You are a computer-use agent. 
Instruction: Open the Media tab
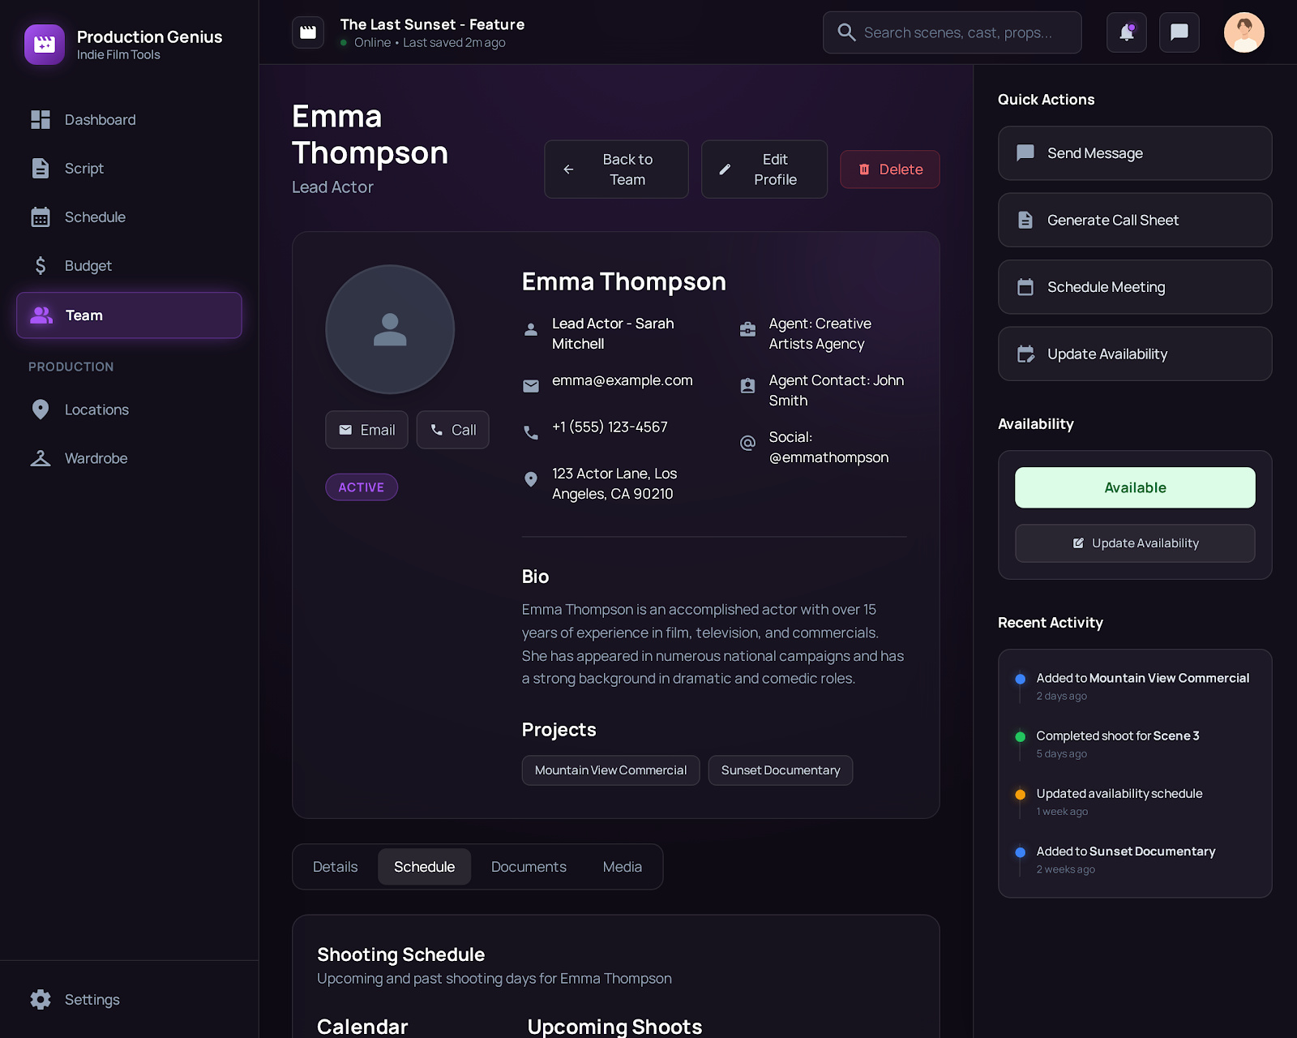(x=621, y=866)
